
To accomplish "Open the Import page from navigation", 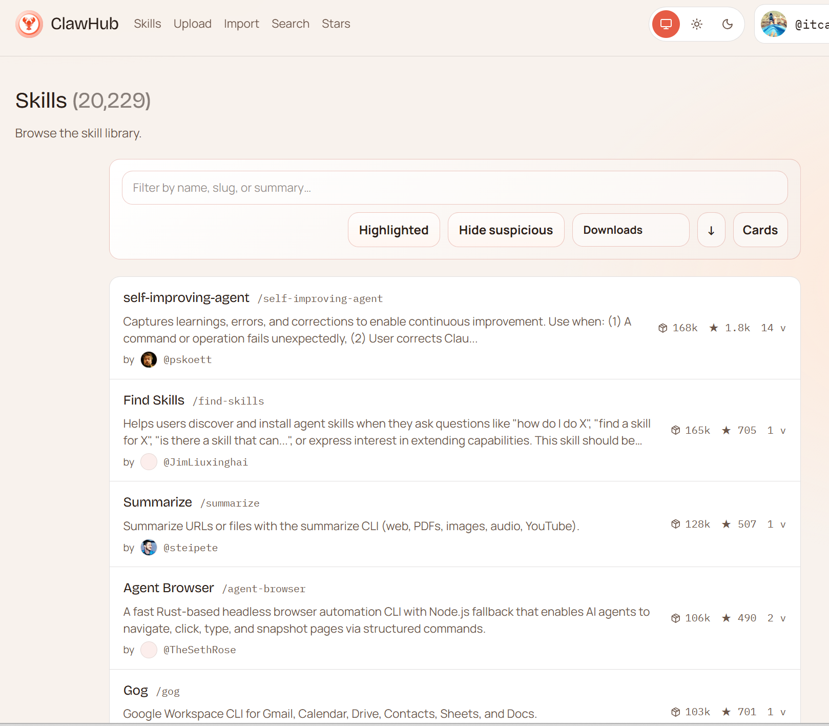I will click(241, 24).
